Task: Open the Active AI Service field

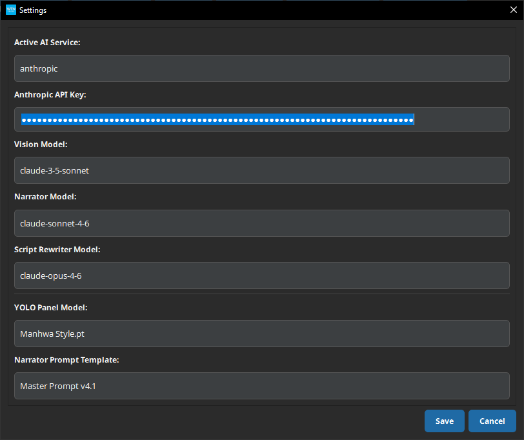Action: (261, 68)
